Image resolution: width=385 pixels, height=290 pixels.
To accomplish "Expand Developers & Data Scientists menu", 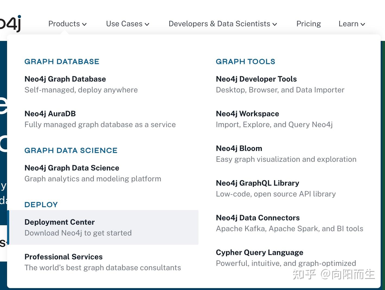I will point(223,24).
